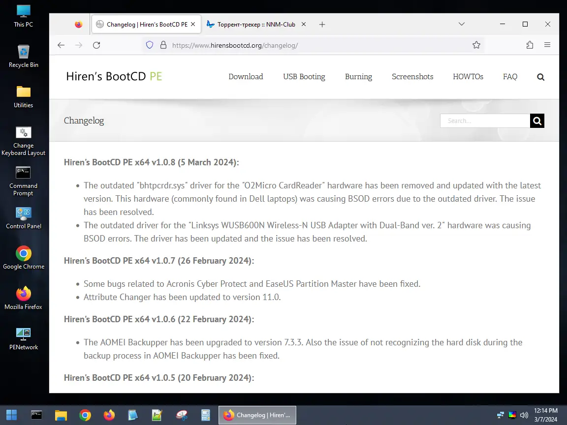Open the taskbar clock and date
Screen dimensions: 567x425
546,415
